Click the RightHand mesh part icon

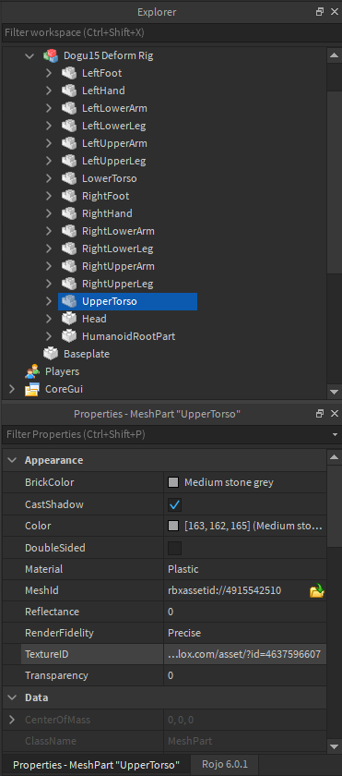click(69, 213)
